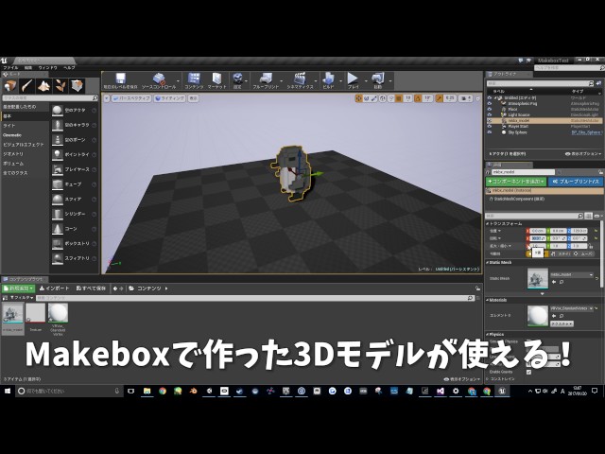Open Visual Studio from the Windows taskbar
The width and height of the screenshot is (605, 454).
click(x=441, y=391)
